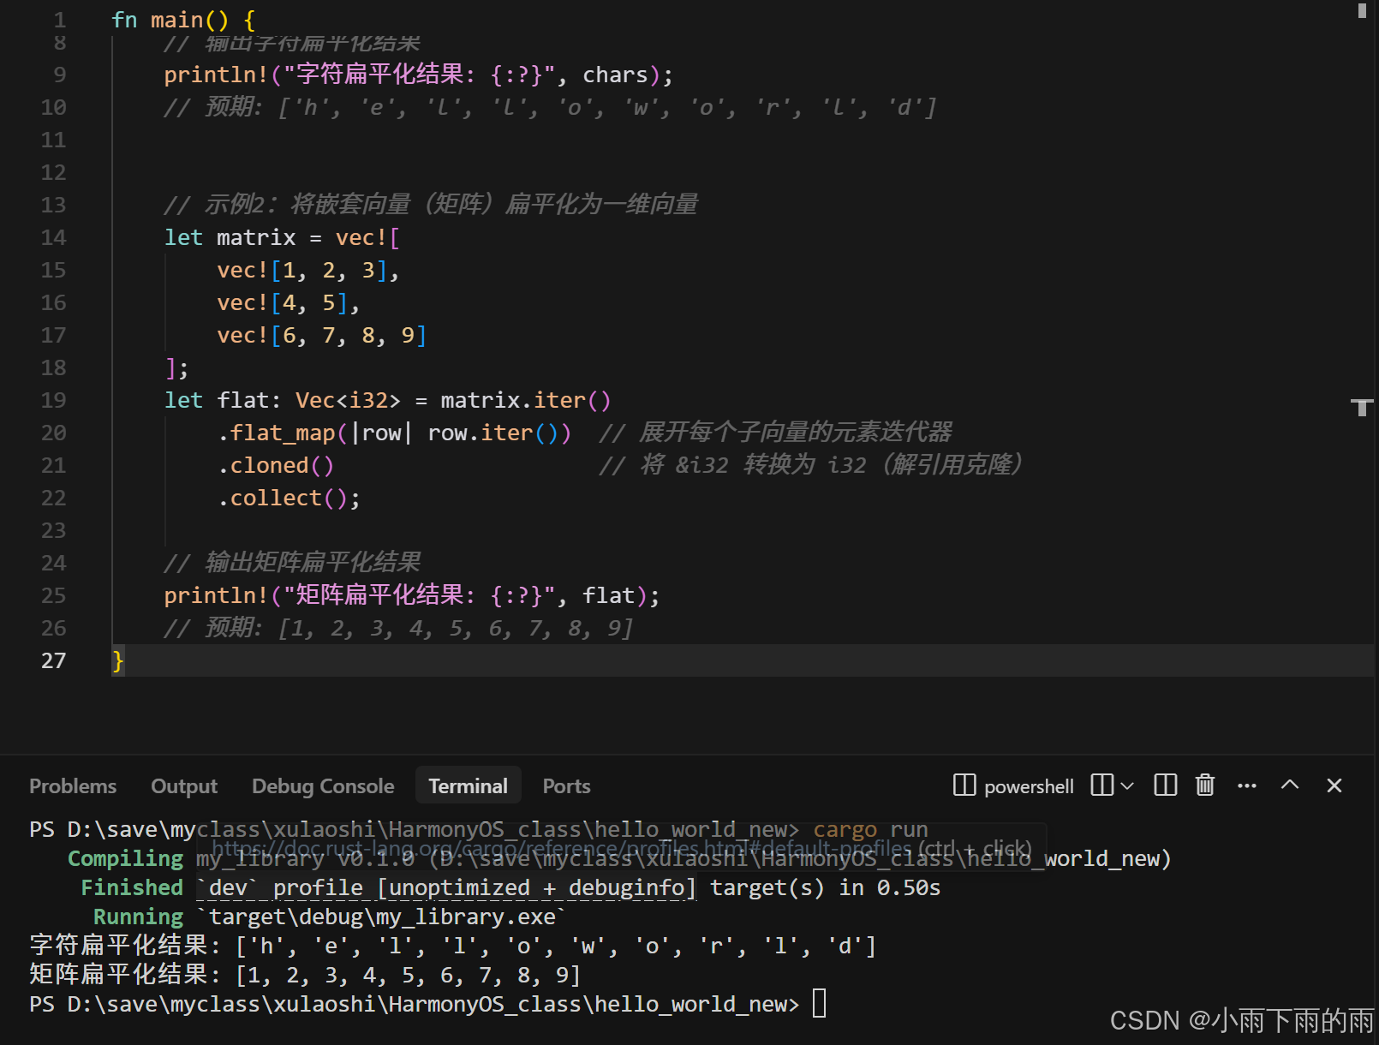Click line number 14 in the gutter
Viewport: 1379px width, 1045px height.
click(53, 237)
